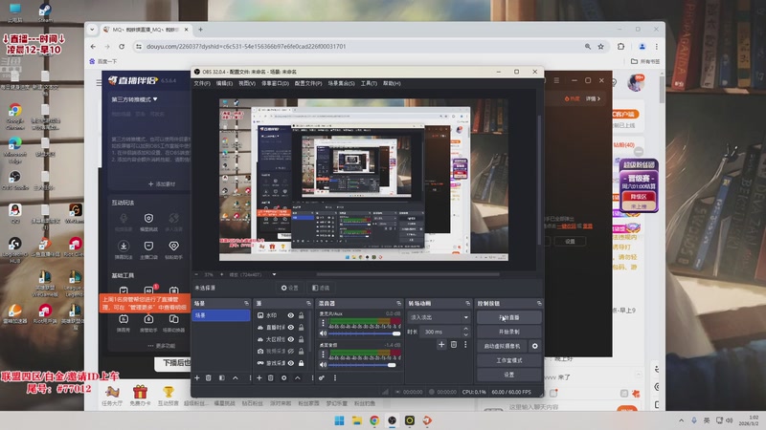The height and width of the screenshot is (430, 766).
Task: Click 开始录制 start recording button
Action: tap(509, 332)
